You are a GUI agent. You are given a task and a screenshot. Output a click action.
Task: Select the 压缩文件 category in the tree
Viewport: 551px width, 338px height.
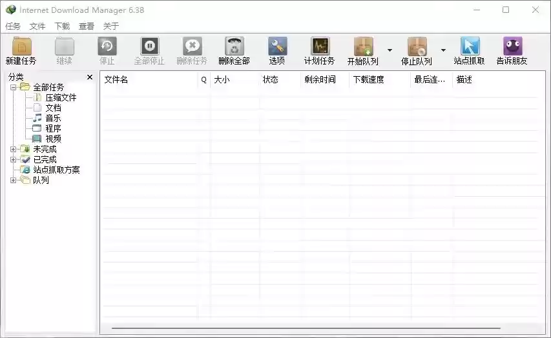[x=61, y=97]
